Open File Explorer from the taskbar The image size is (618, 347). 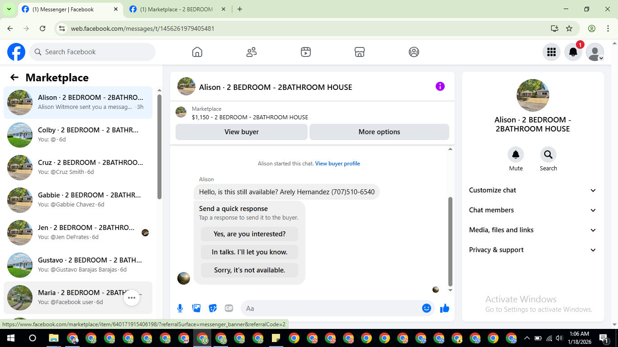pyautogui.click(x=54, y=338)
